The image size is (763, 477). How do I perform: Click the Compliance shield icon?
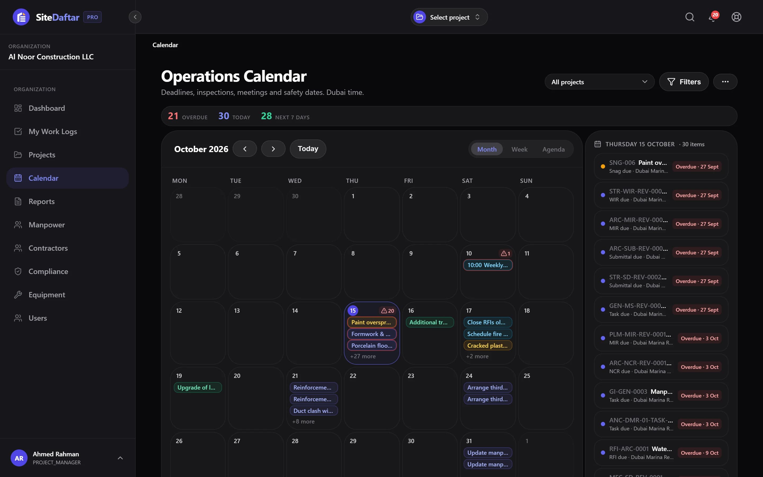(18, 271)
